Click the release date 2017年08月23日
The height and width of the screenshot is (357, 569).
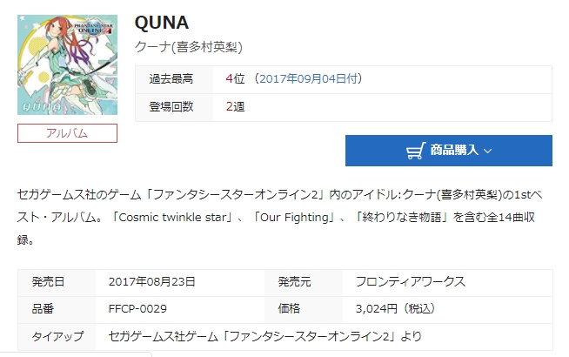pos(152,282)
